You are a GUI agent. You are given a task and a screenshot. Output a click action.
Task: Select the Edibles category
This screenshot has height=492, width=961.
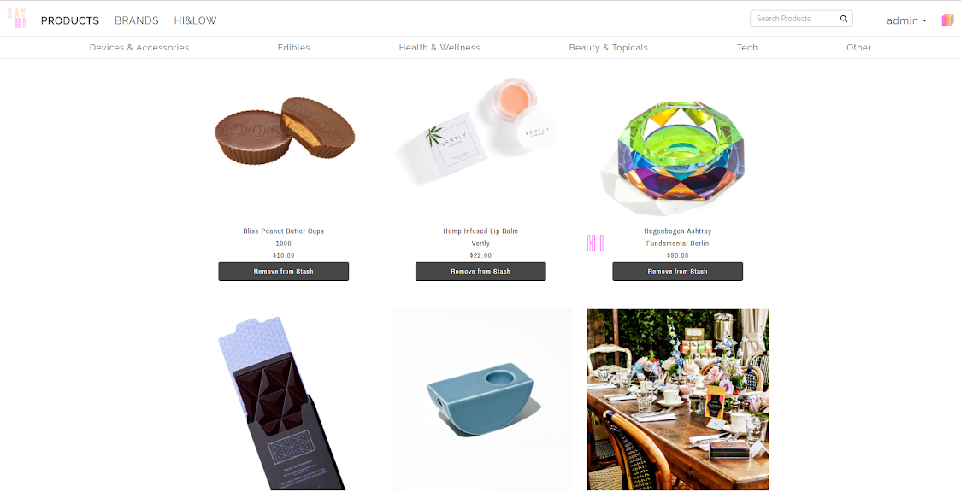click(x=293, y=48)
